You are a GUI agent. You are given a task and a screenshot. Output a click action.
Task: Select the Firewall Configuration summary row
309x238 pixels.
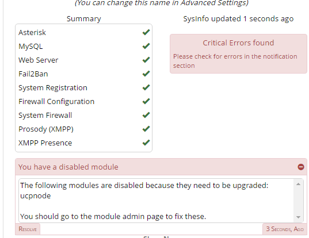(84, 101)
